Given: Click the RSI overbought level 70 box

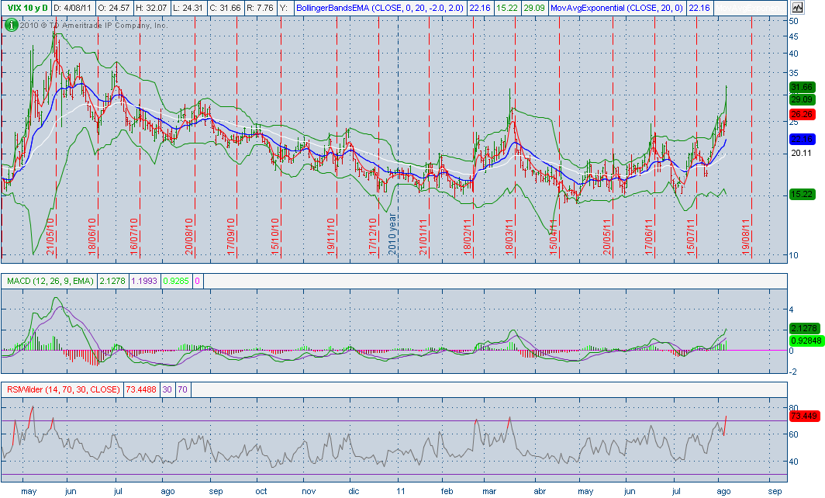Looking at the screenshot, I should (182, 389).
